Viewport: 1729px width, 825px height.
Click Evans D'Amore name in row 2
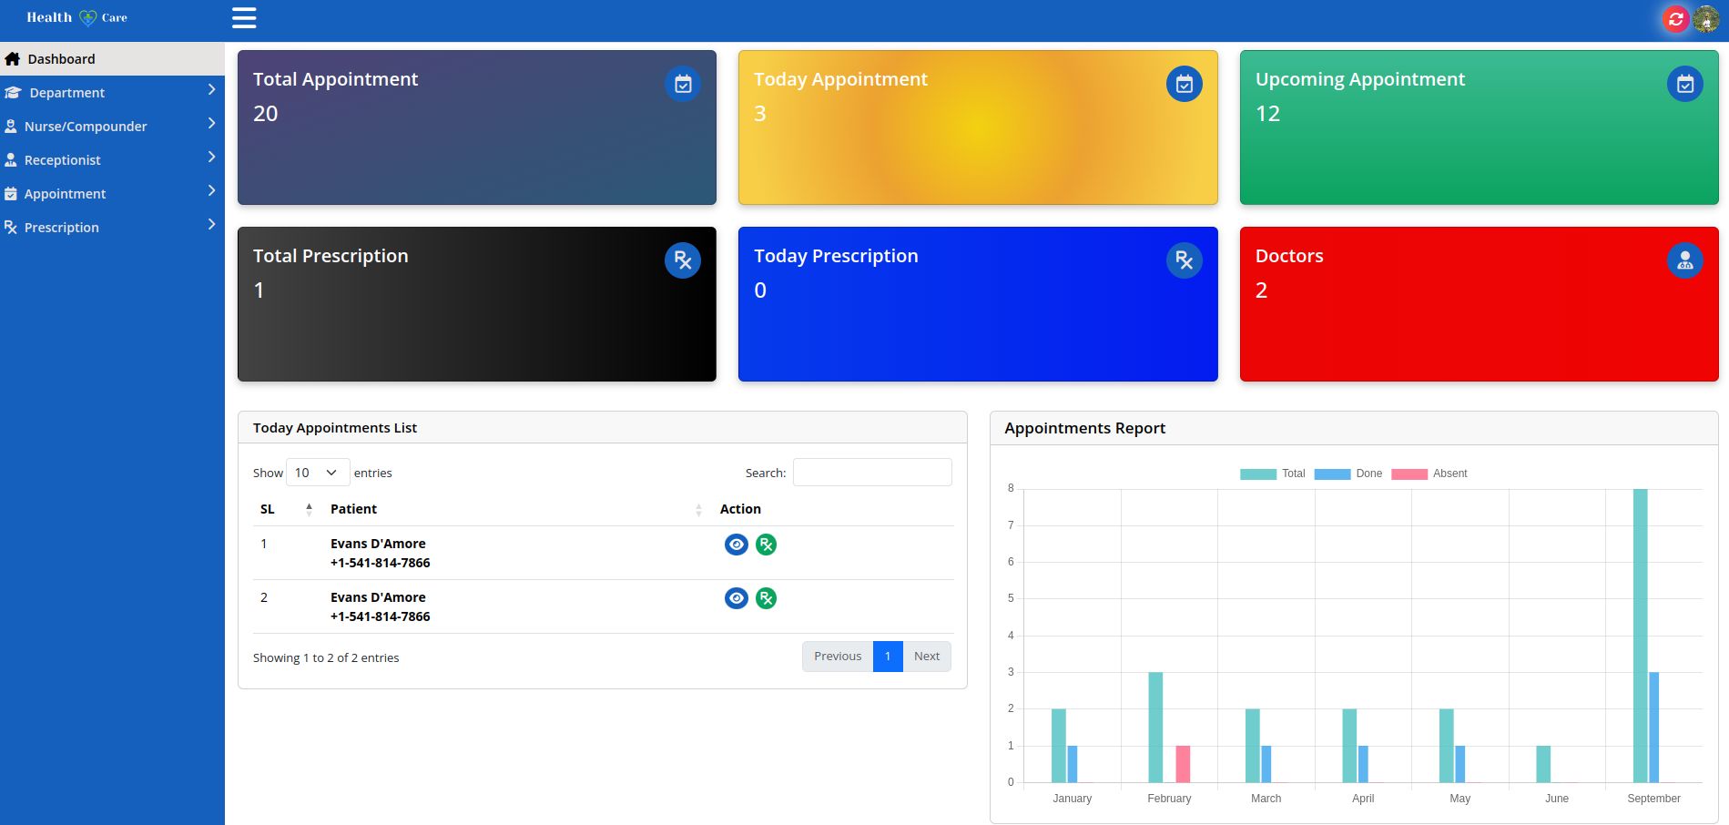[x=378, y=597]
